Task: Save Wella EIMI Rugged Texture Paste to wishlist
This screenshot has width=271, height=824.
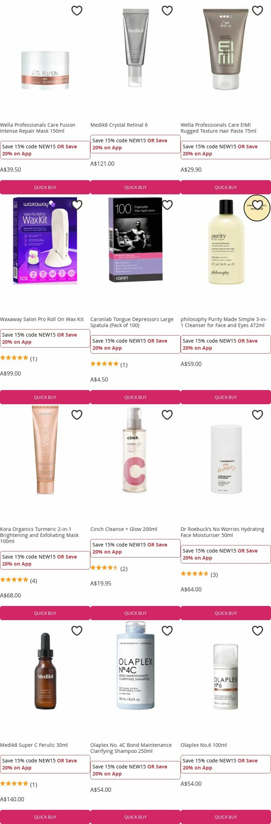Action: pos(258,10)
